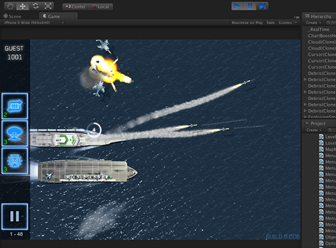Click Unity icon beside Lose asset
Image resolution: width=336 pixels, height=248 pixels.
(321, 143)
